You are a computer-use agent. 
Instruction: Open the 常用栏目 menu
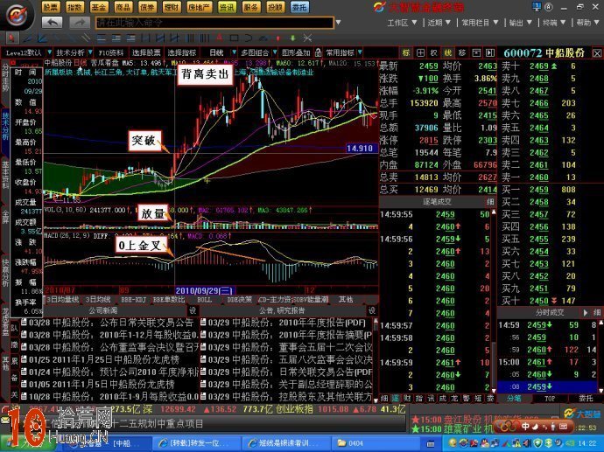pyautogui.click(x=479, y=23)
